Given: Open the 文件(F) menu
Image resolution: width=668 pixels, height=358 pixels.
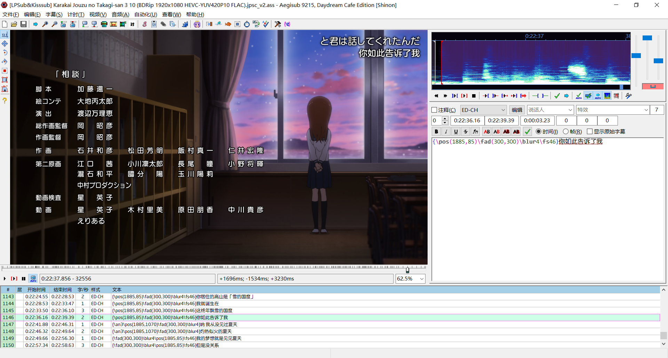Looking at the screenshot, I should (x=11, y=15).
